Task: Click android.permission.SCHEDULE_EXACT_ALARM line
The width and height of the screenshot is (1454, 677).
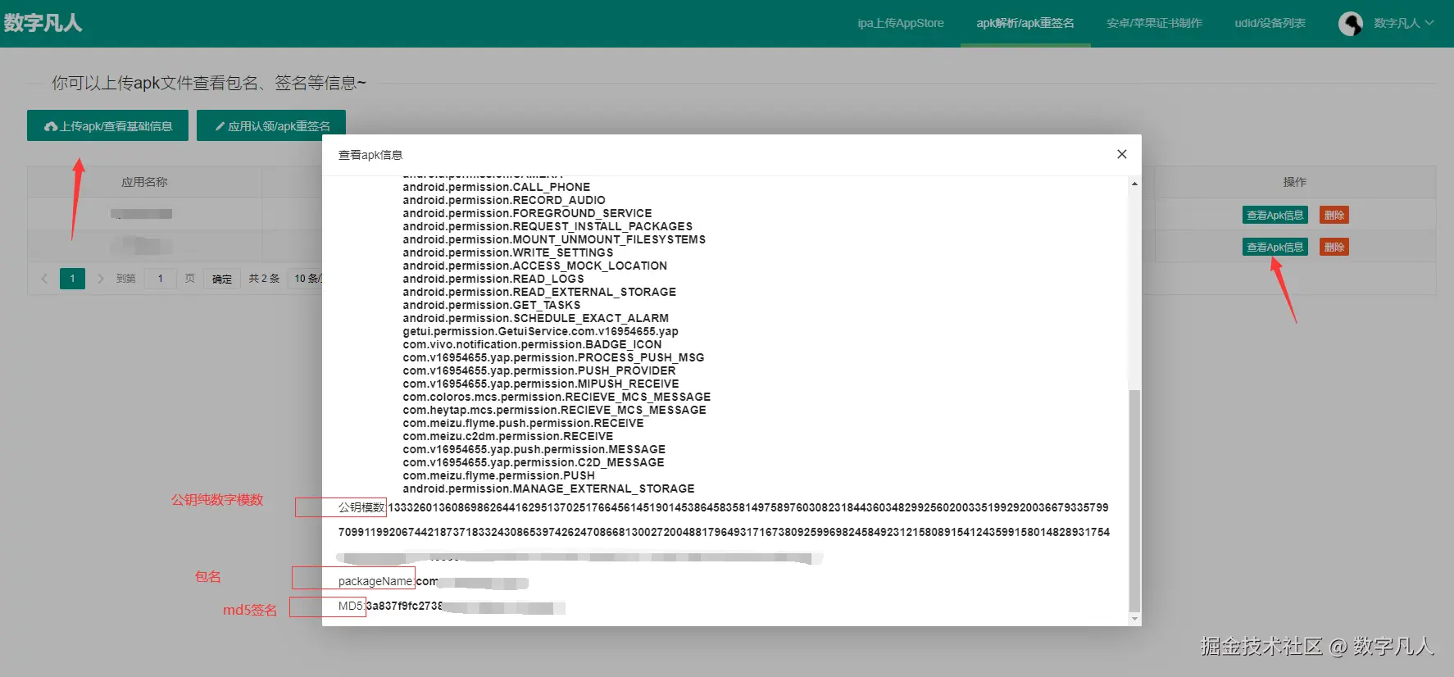Action: [x=535, y=318]
